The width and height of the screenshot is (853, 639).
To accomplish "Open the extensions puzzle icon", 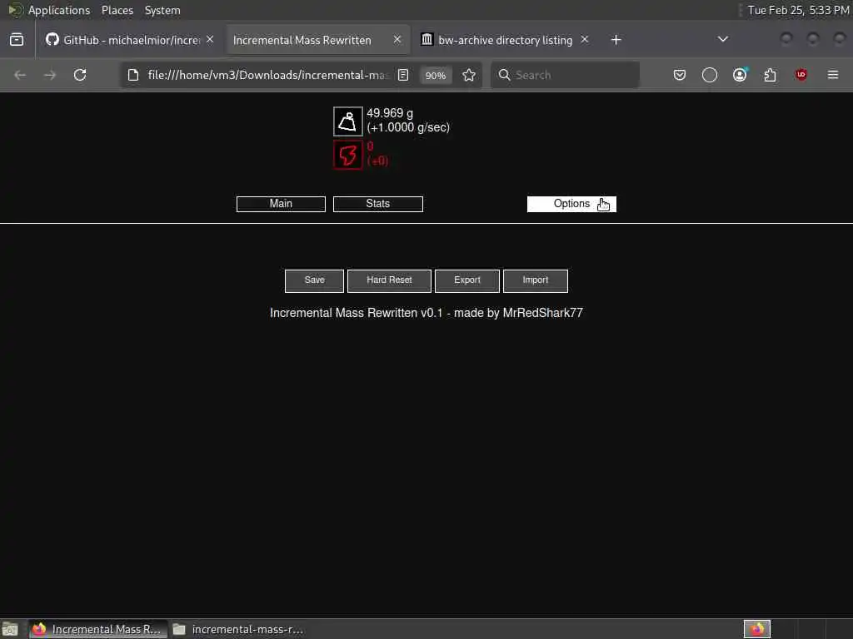I will 770,75.
